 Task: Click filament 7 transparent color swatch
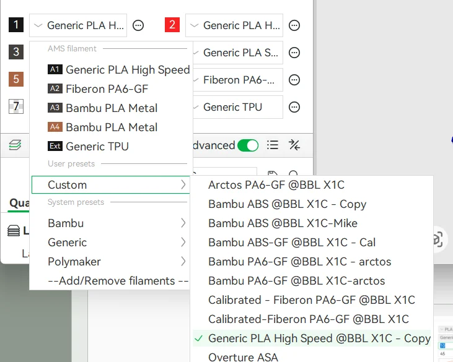click(x=16, y=106)
